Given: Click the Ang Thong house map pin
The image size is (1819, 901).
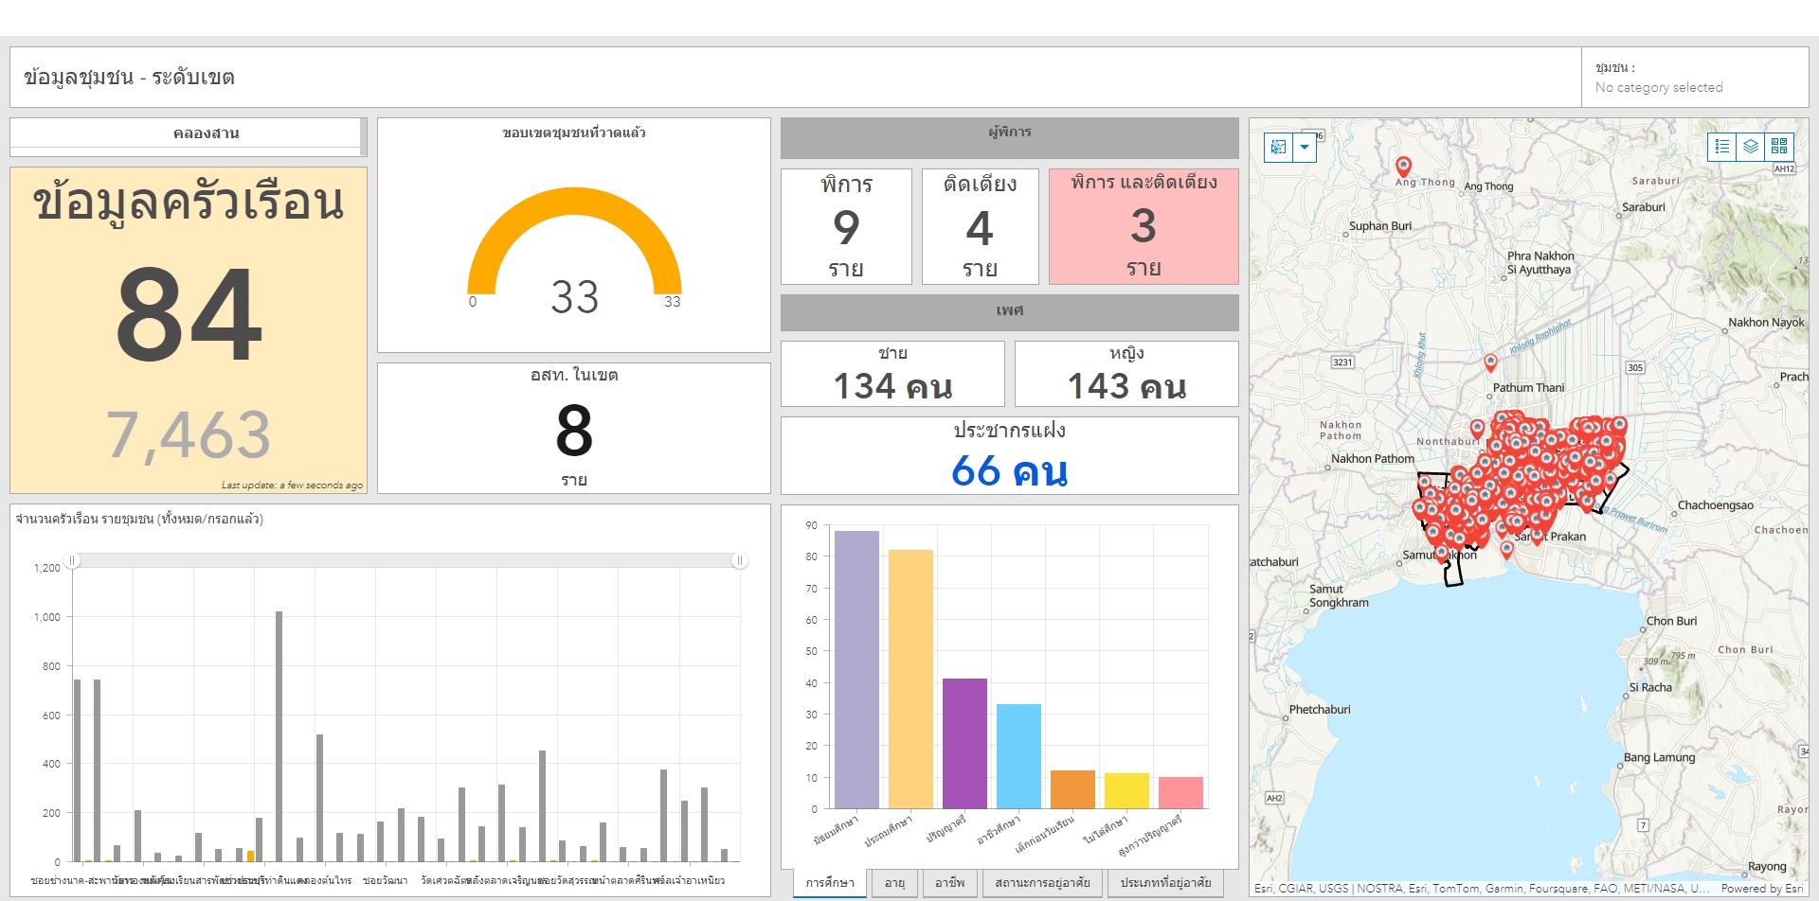Looking at the screenshot, I should (x=1404, y=167).
